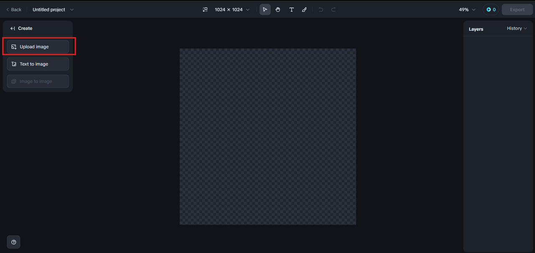Select the brush paint tool

(304, 10)
